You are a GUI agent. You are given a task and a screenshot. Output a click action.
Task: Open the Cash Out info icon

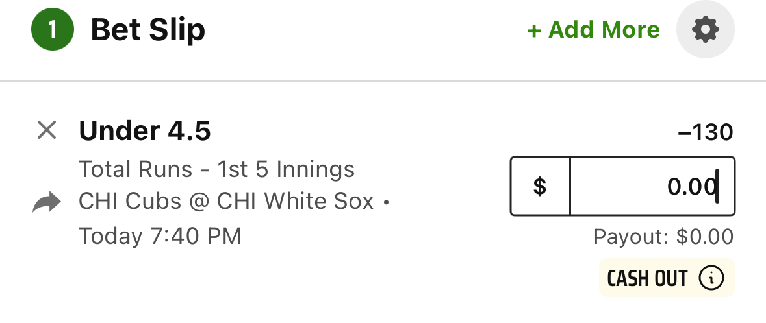(x=711, y=278)
